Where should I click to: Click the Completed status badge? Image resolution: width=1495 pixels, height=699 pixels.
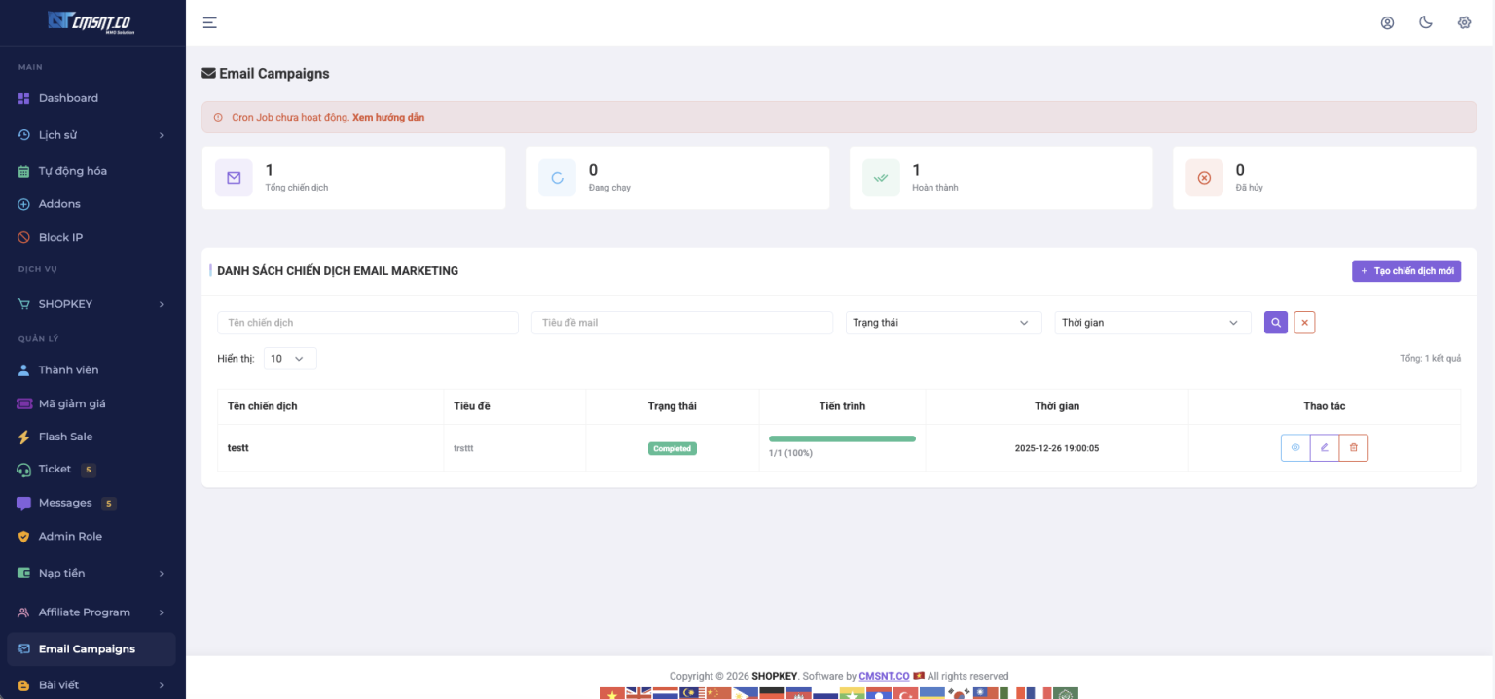point(673,448)
